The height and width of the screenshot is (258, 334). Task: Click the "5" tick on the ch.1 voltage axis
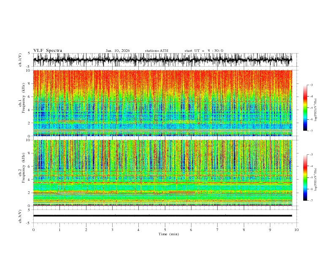(x=29, y=53)
